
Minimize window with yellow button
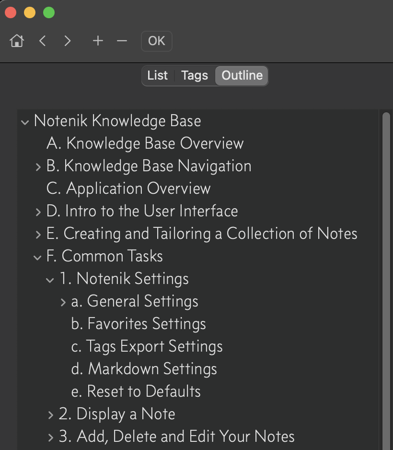[x=30, y=12]
